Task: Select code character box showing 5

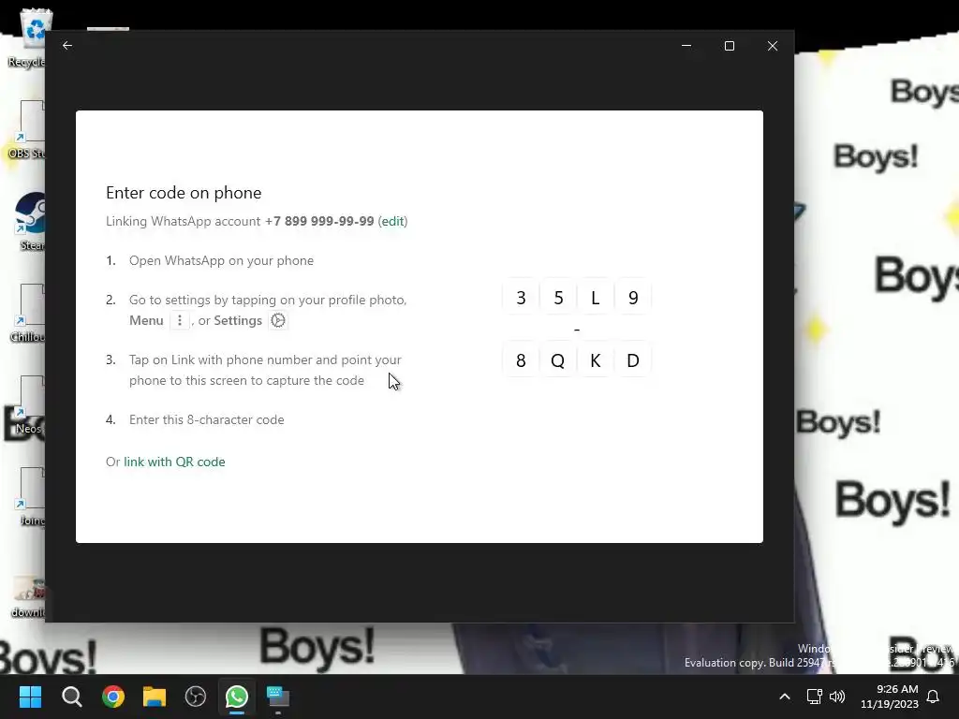Action: pyautogui.click(x=558, y=297)
